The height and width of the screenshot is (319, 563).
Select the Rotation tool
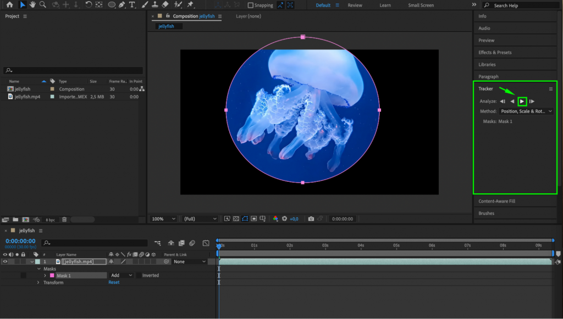[88, 5]
